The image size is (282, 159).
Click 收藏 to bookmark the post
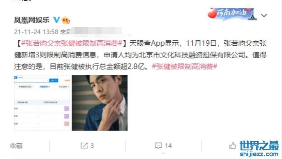coord(16,146)
